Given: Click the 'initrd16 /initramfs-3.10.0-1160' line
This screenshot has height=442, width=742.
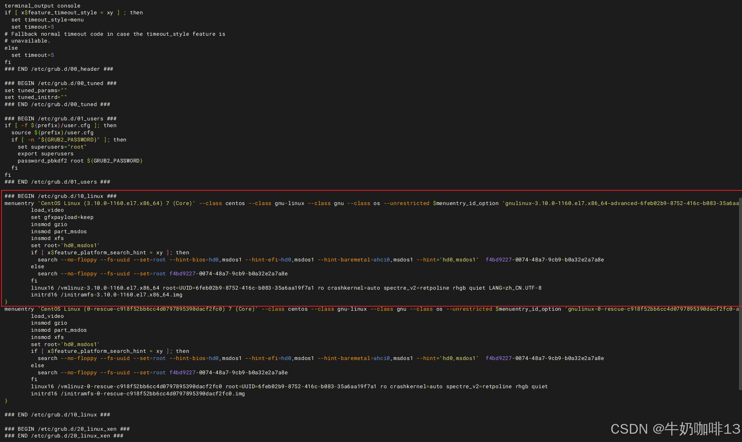Looking at the screenshot, I should (106, 295).
